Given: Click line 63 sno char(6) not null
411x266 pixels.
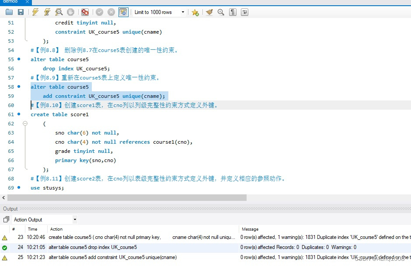Looking at the screenshot, I should pos(87,133).
